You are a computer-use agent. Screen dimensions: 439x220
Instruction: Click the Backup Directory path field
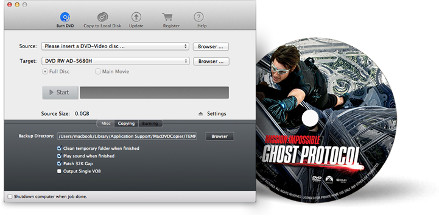click(x=127, y=136)
